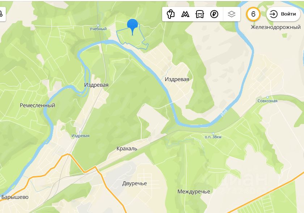Click the Издревая railway station marker
Image resolution: width=304 pixels, height=213 pixels.
coord(80,132)
